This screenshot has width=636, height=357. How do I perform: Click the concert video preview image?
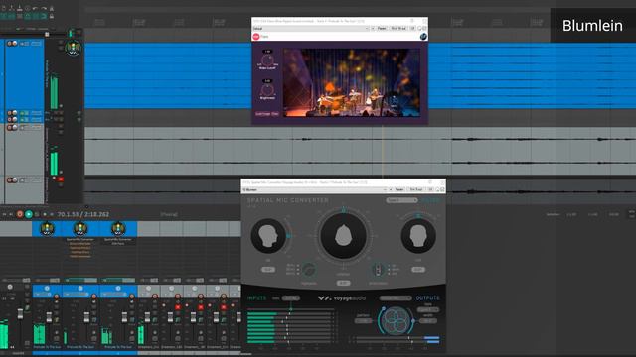352,83
